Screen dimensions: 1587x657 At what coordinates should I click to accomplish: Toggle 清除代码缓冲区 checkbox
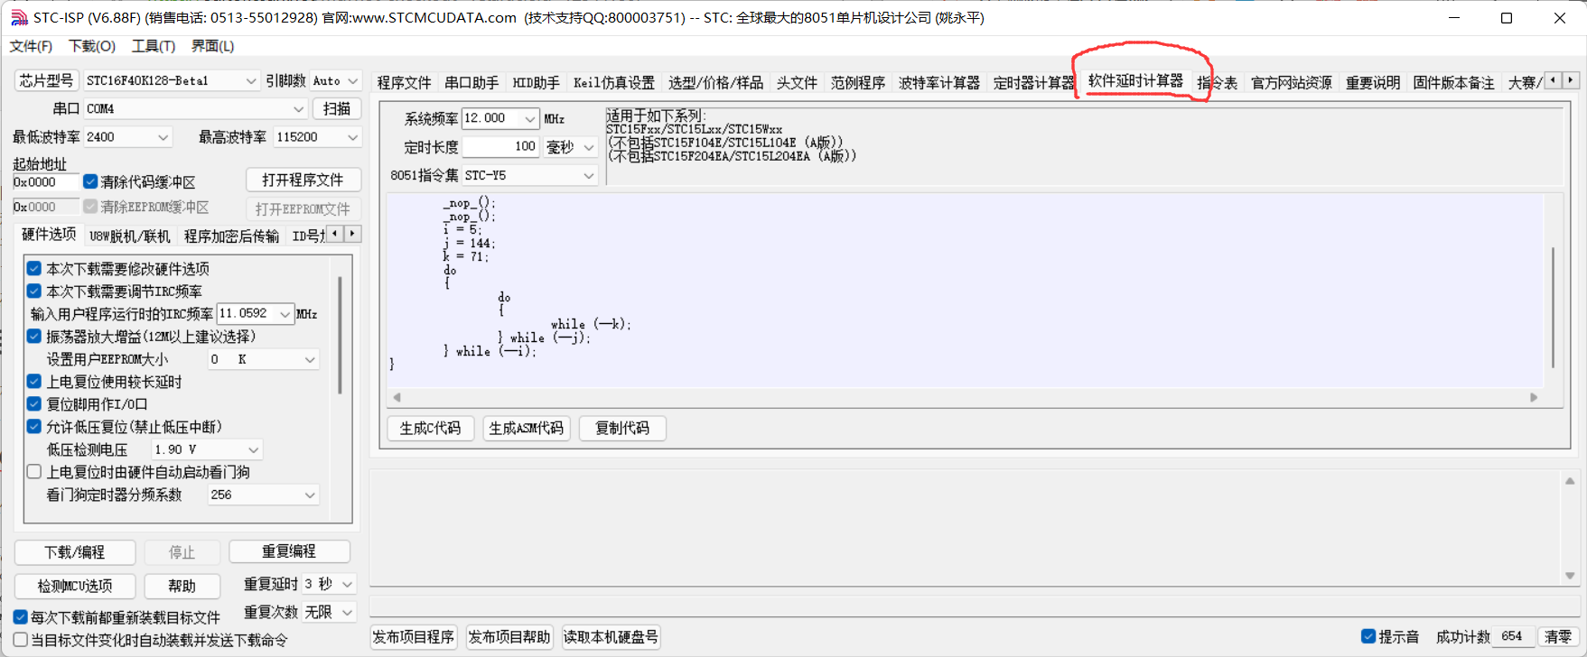[90, 181]
